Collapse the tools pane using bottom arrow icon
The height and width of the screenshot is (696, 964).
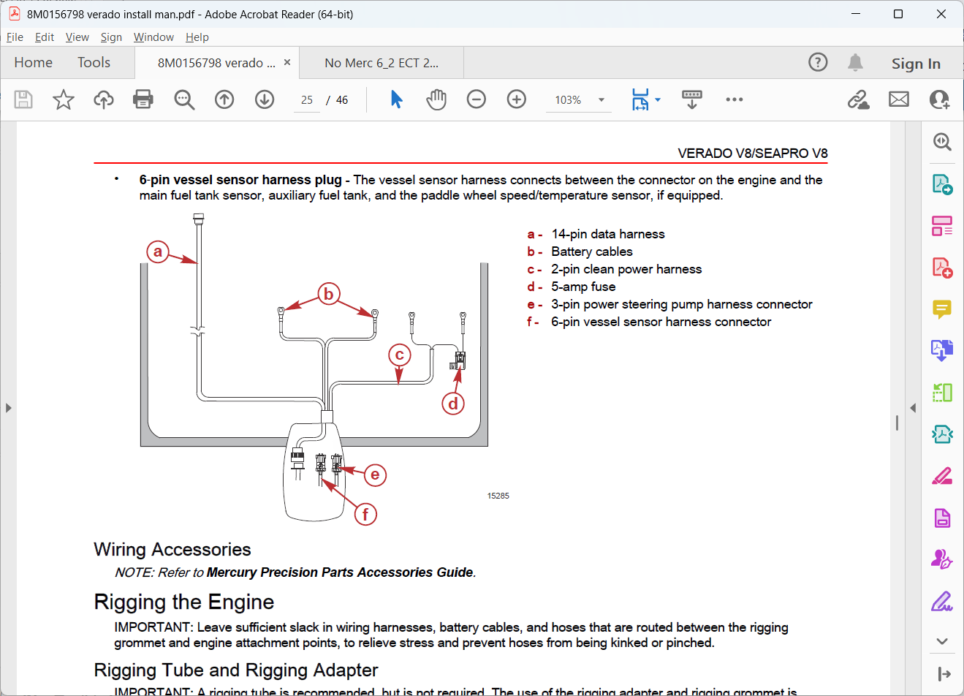(x=944, y=674)
